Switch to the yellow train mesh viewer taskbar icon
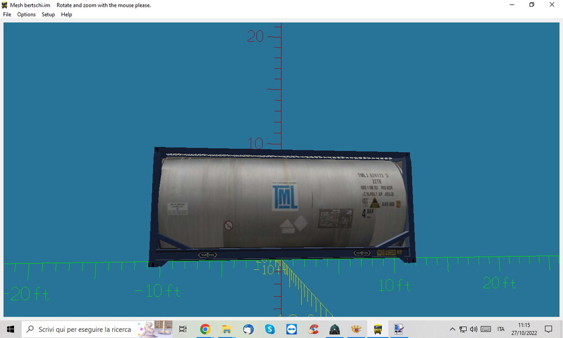Screen dimensions: 563x338 (378, 329)
